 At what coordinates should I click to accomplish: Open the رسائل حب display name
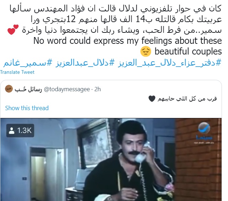pyautogui.click(x=28, y=89)
